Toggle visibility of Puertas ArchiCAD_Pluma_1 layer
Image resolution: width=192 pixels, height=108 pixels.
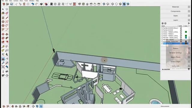coord(181,28)
